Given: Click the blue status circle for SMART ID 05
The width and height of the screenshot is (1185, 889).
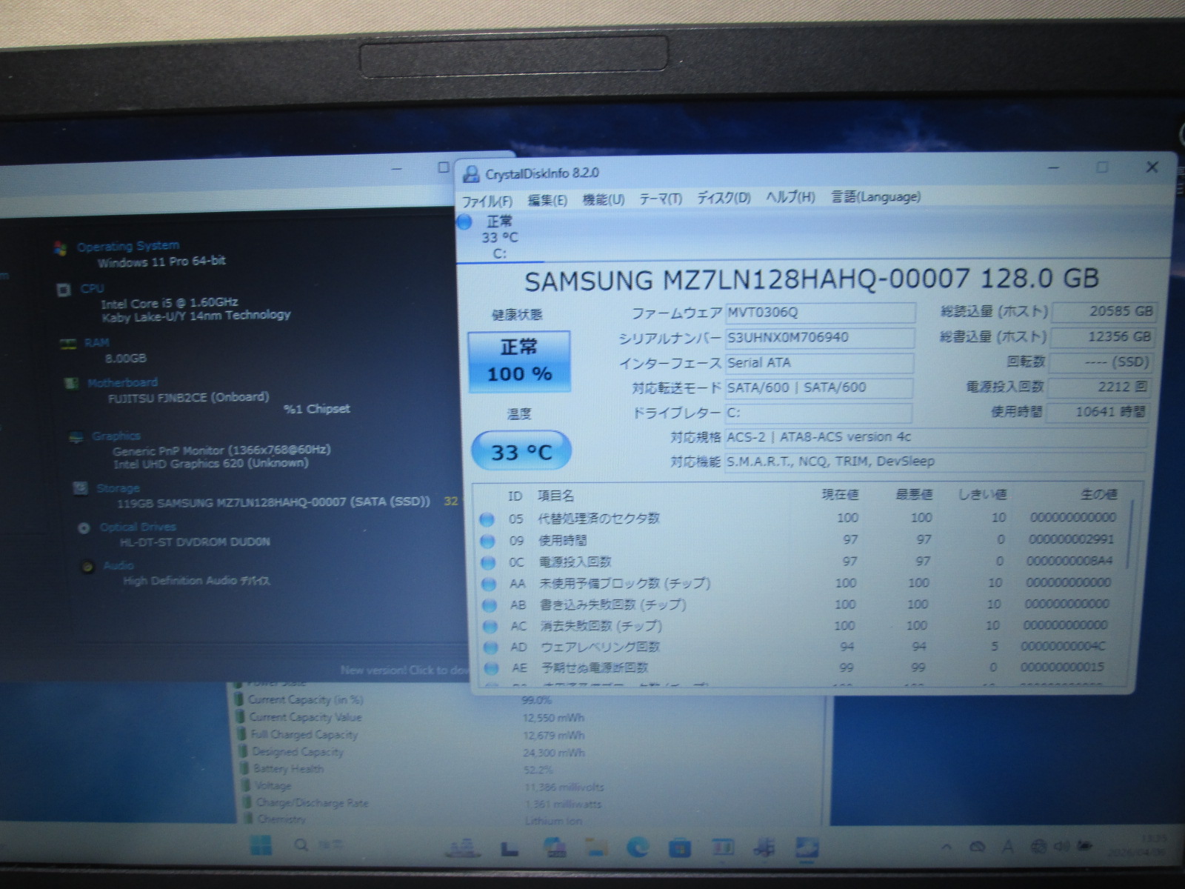Looking at the screenshot, I should 487,519.
